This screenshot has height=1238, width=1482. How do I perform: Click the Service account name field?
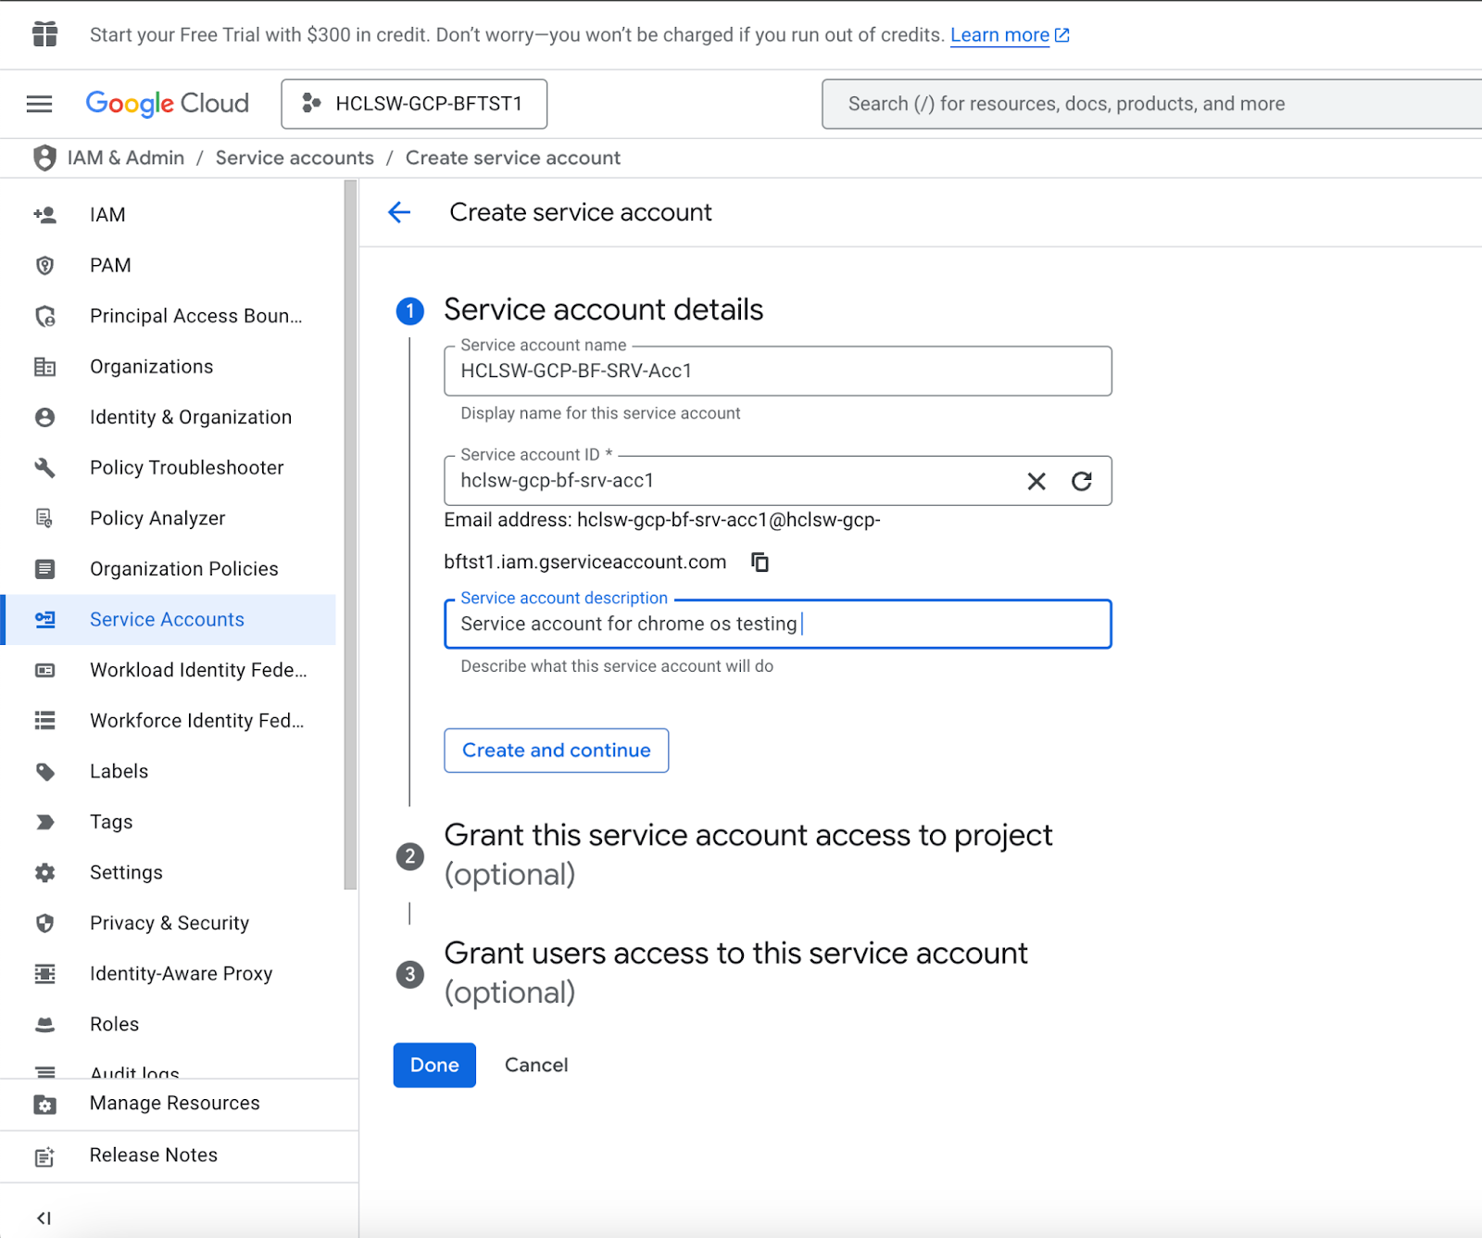click(777, 372)
